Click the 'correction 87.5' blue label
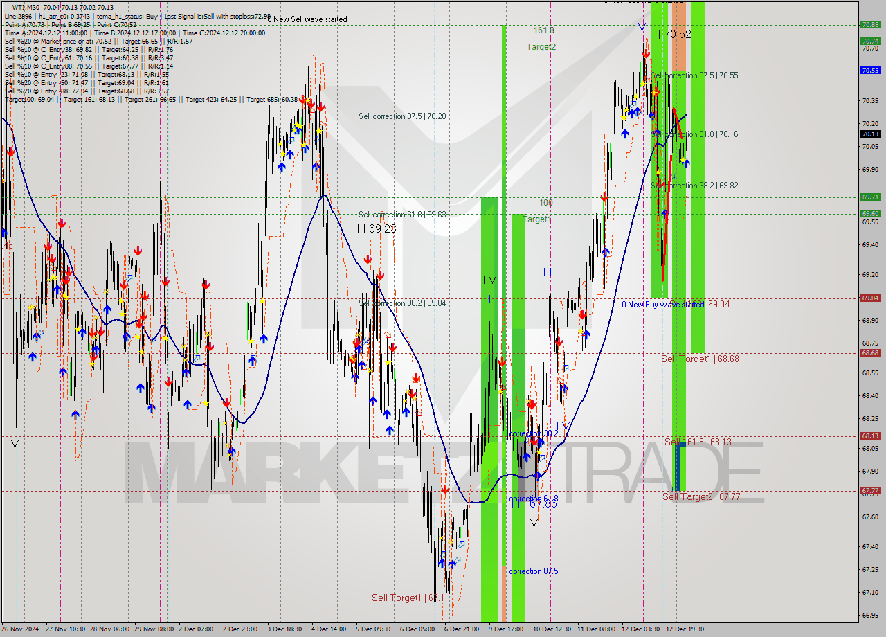The height and width of the screenshot is (637, 886). (x=533, y=571)
